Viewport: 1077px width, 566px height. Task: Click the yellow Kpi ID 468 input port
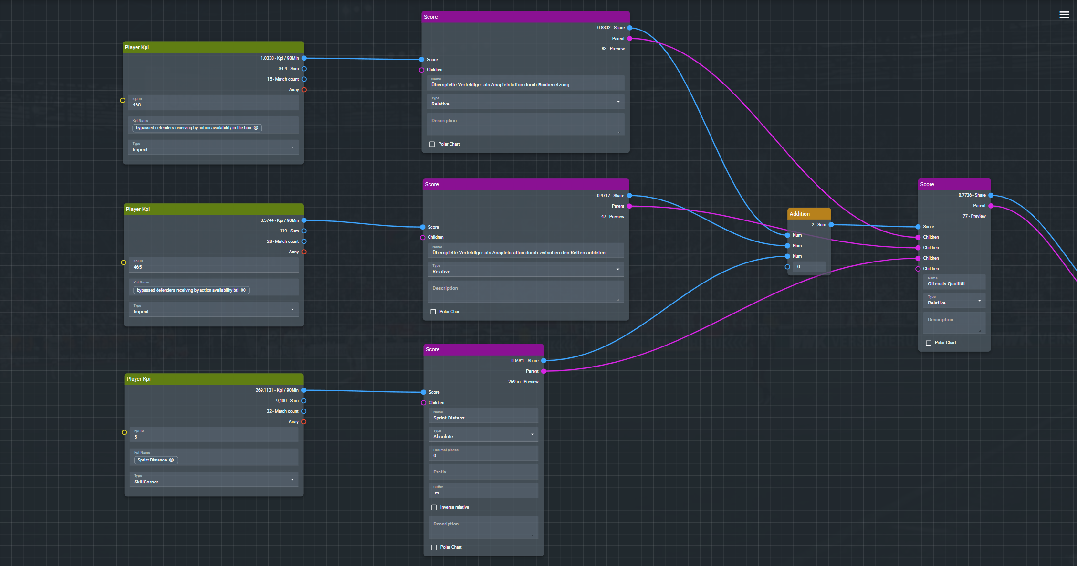pyautogui.click(x=123, y=100)
